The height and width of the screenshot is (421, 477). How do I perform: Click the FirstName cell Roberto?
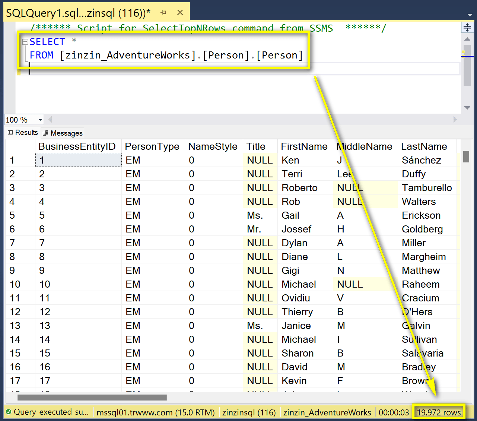305,188
